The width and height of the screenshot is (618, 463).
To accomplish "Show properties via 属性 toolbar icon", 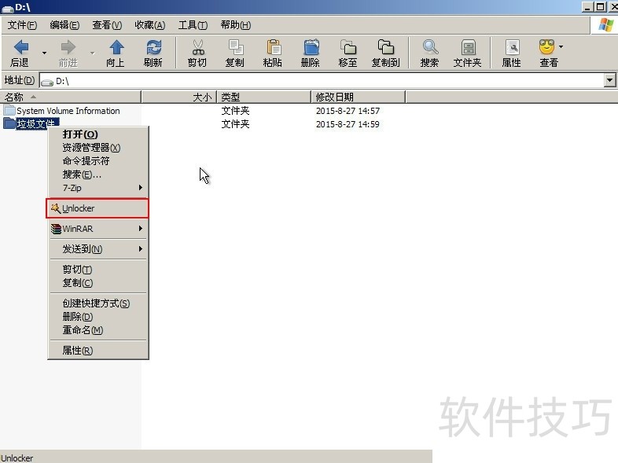I will [512, 53].
